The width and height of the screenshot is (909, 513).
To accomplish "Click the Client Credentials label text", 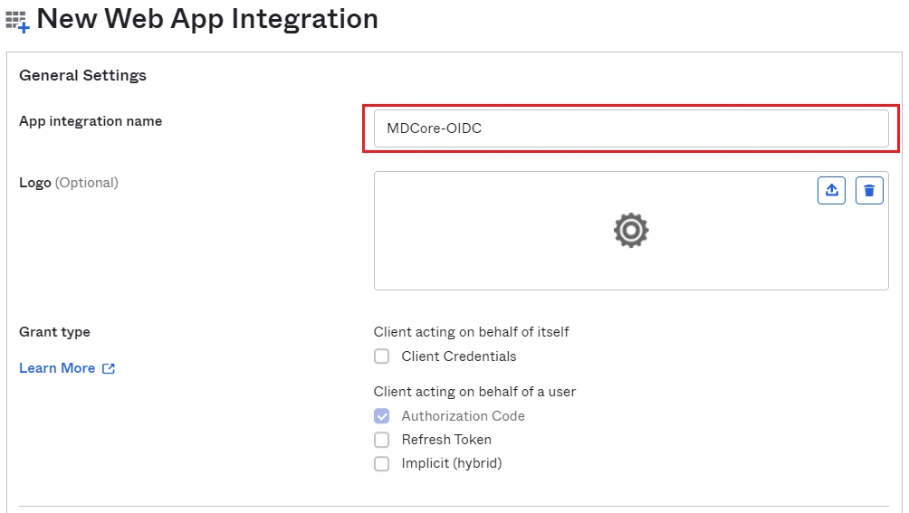I will tap(458, 356).
